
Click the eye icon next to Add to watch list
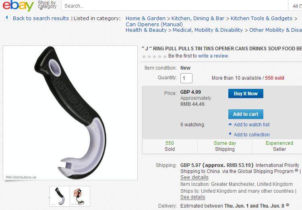click(230, 124)
